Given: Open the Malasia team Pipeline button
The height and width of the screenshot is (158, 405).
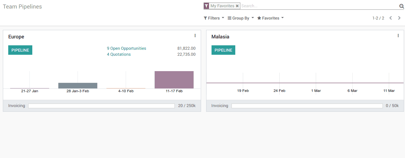Looking at the screenshot, I should coord(223,50).
